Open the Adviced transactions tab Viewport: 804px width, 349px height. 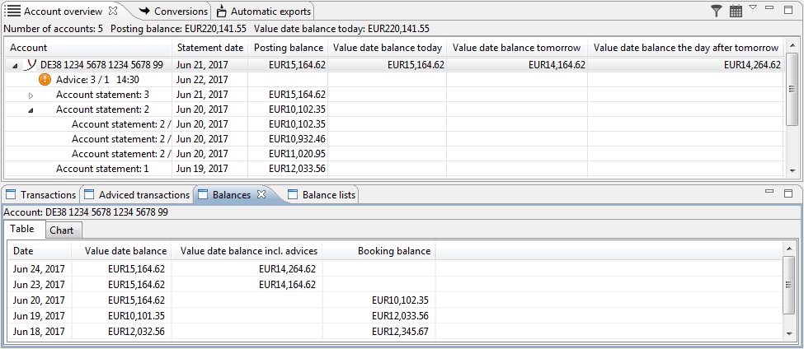(x=137, y=194)
